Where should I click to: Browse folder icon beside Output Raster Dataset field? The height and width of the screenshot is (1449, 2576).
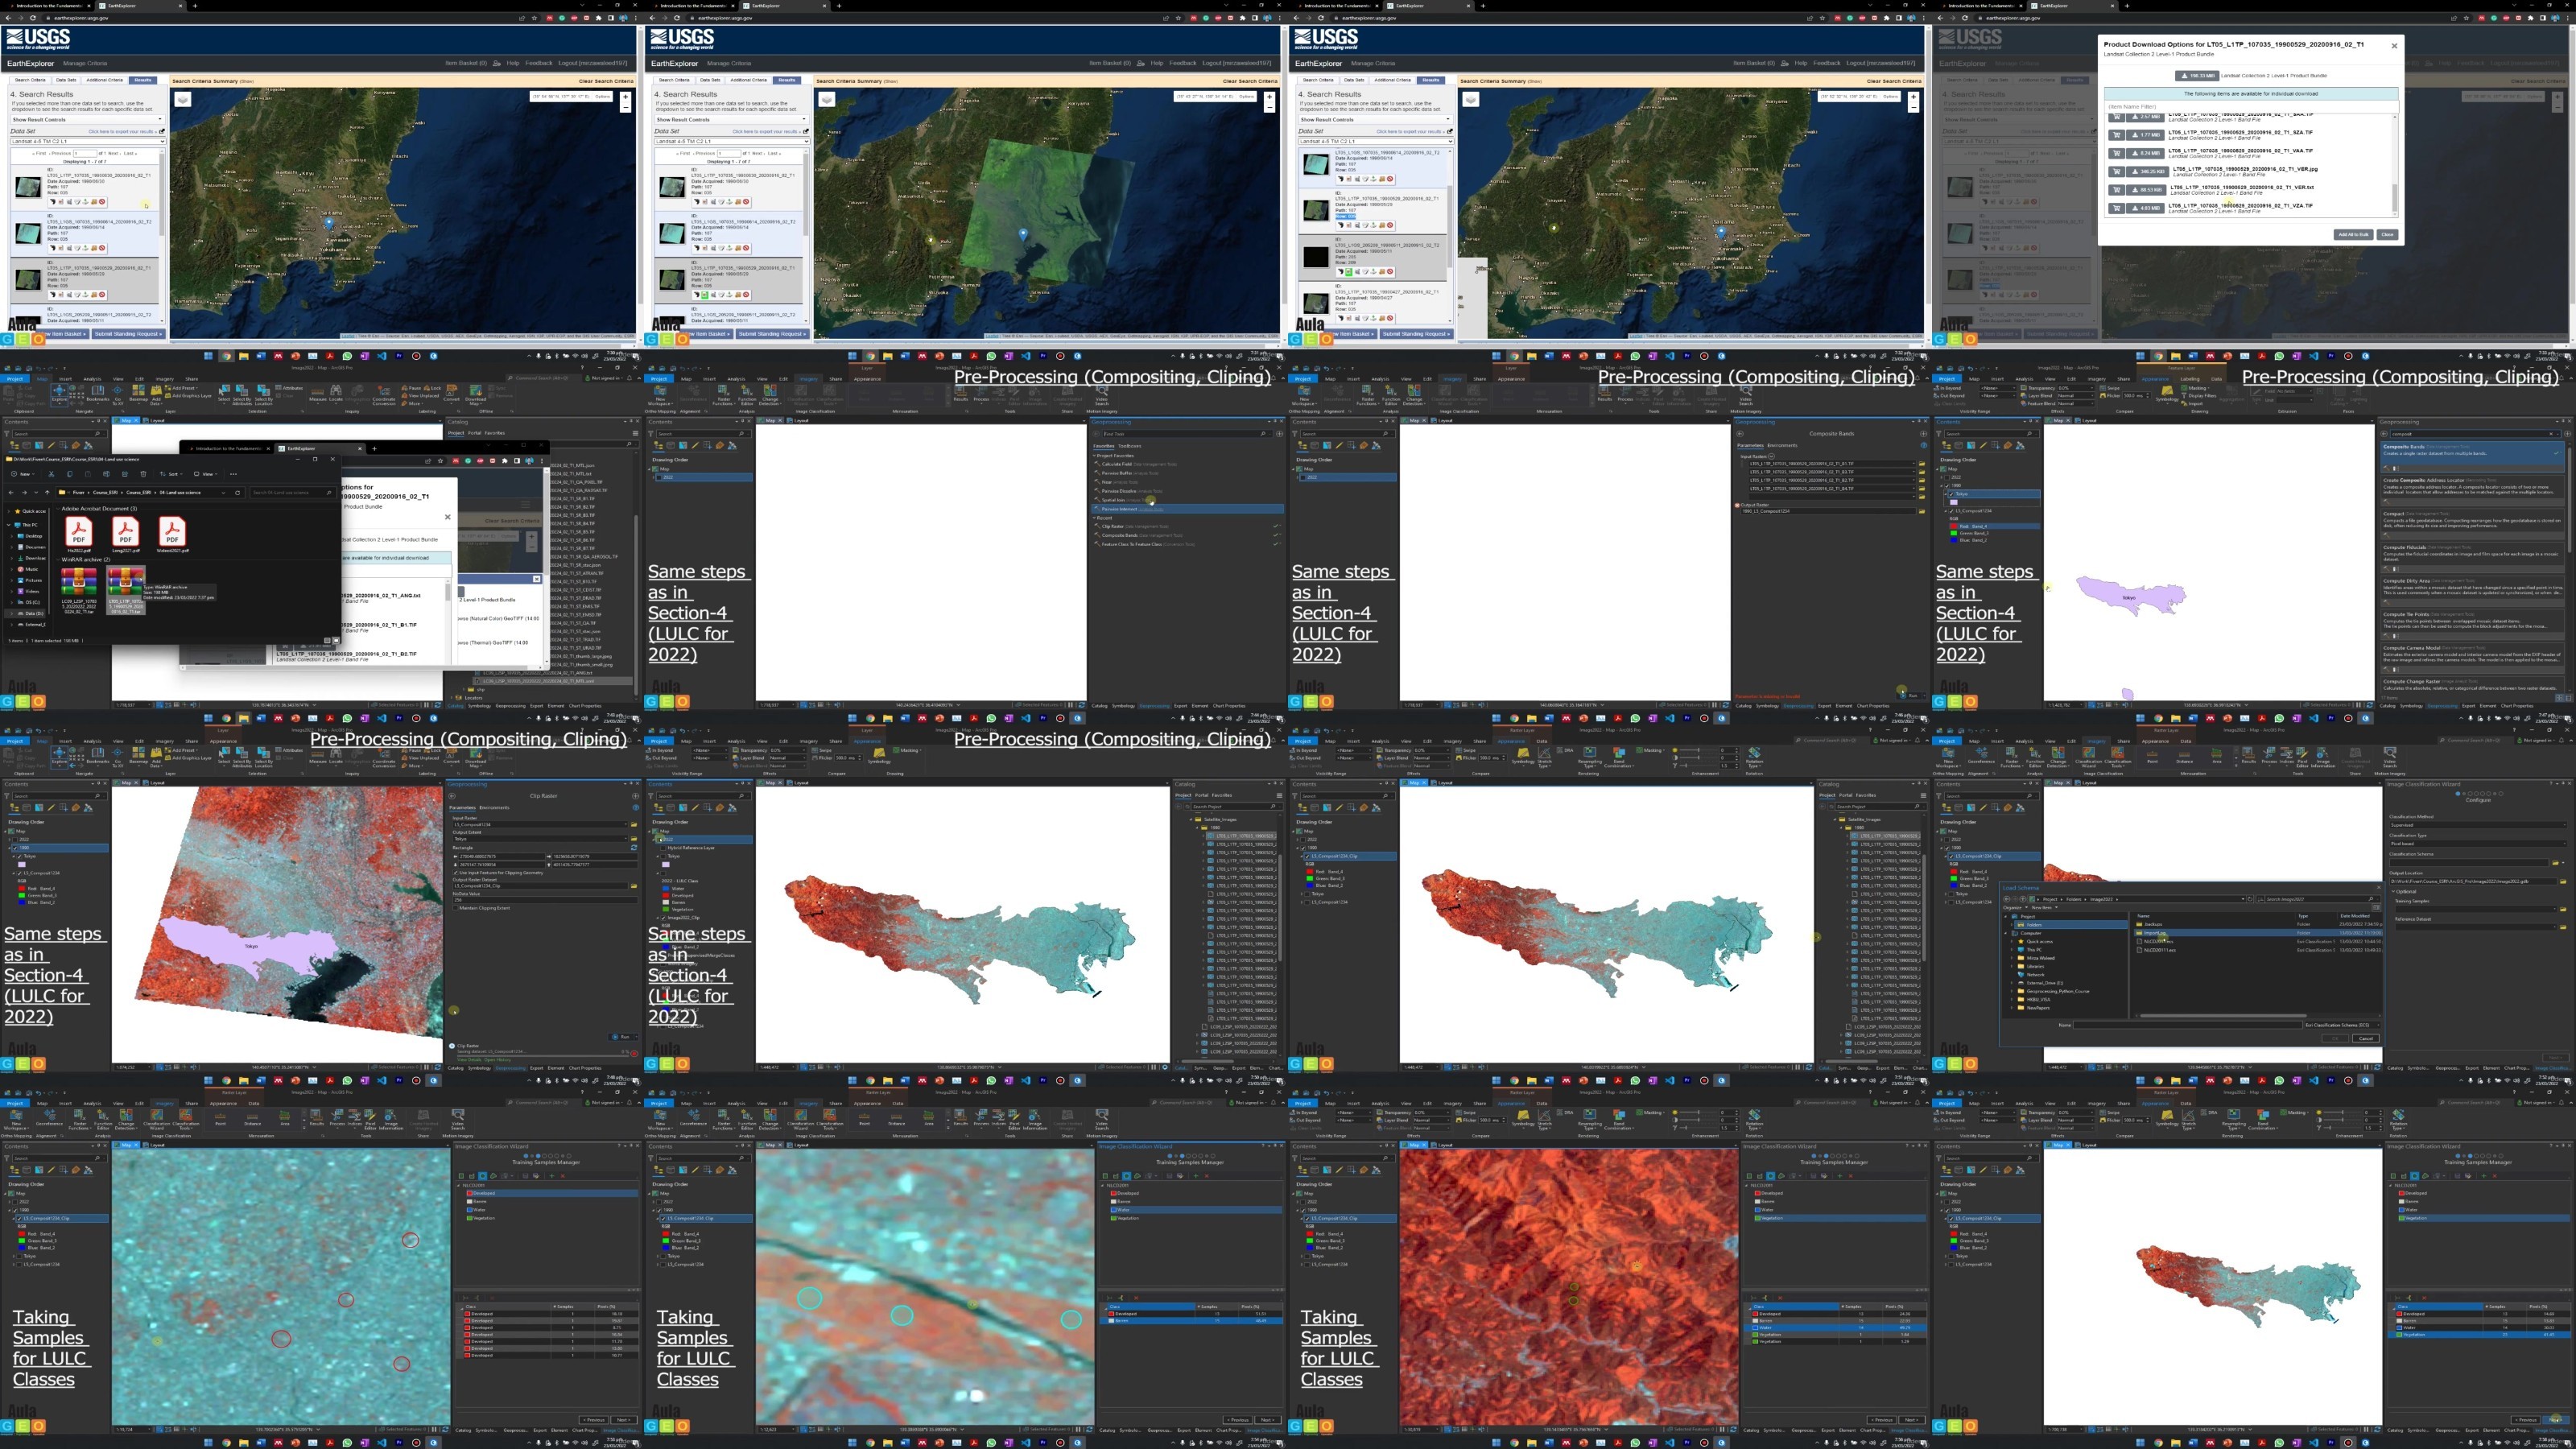634,887
